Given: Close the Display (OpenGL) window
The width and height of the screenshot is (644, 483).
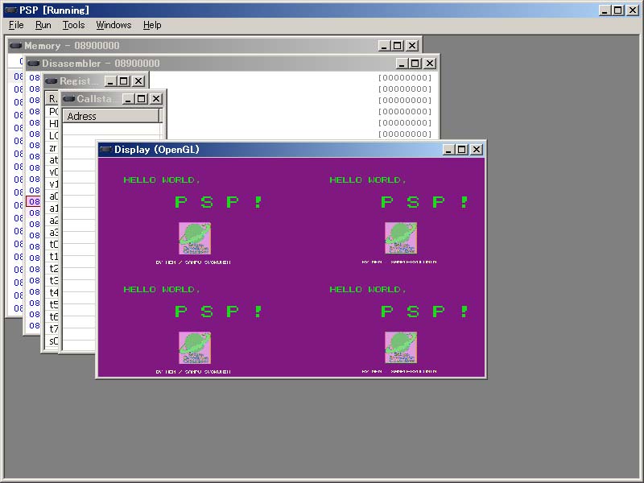Looking at the screenshot, I should coord(477,150).
